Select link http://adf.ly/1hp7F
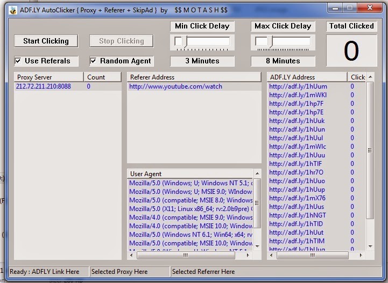388x283 pixels. (x=296, y=104)
